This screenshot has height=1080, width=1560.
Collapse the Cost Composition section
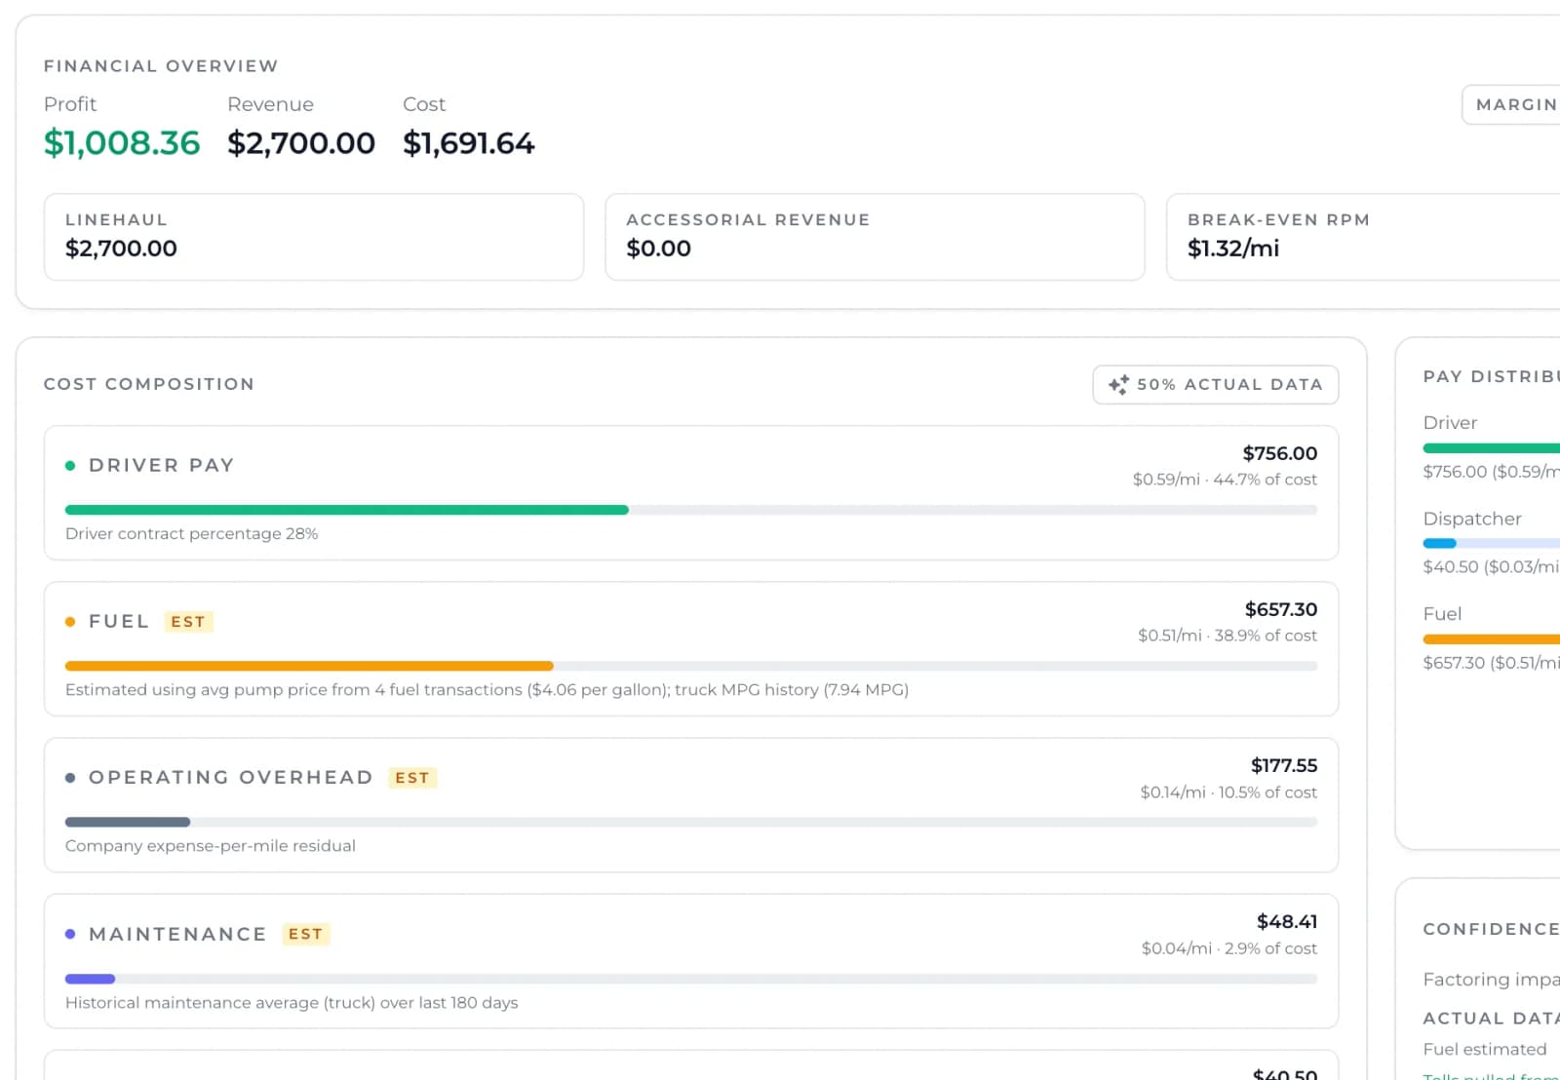[148, 384]
